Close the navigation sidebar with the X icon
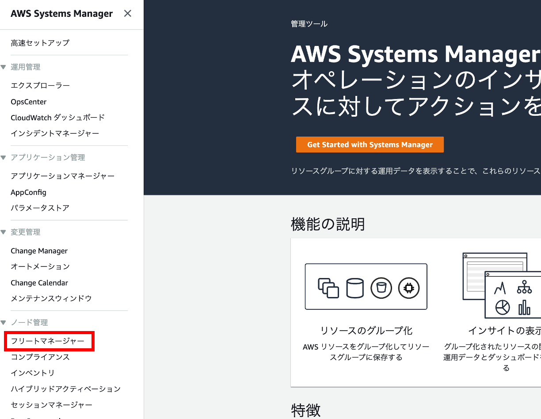Viewport: 541px width, 419px height. [x=128, y=13]
